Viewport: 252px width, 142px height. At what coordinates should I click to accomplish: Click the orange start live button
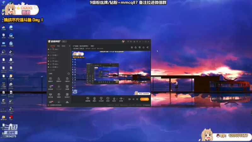[x=145, y=99]
